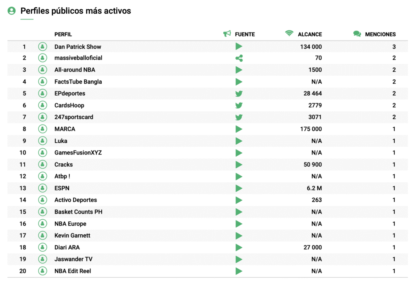Click the 6.2 M reach value for ESPN
415x285 pixels.
pyautogui.click(x=314, y=188)
